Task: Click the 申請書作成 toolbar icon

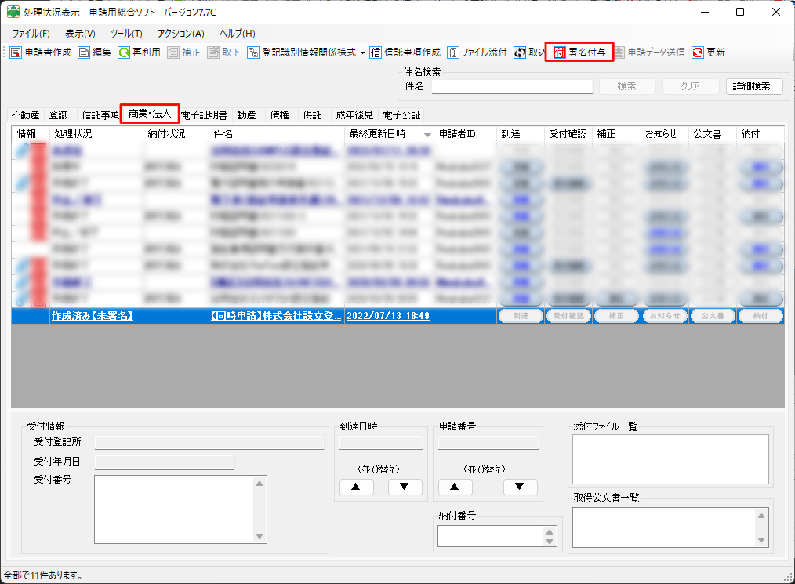Action: [16, 53]
